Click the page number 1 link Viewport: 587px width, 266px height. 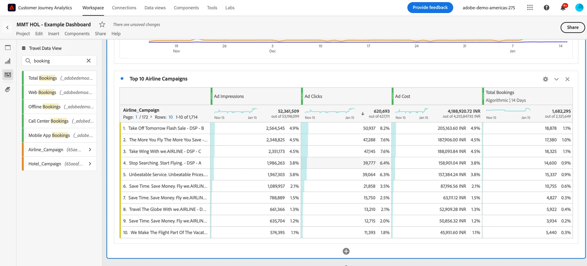136,117
